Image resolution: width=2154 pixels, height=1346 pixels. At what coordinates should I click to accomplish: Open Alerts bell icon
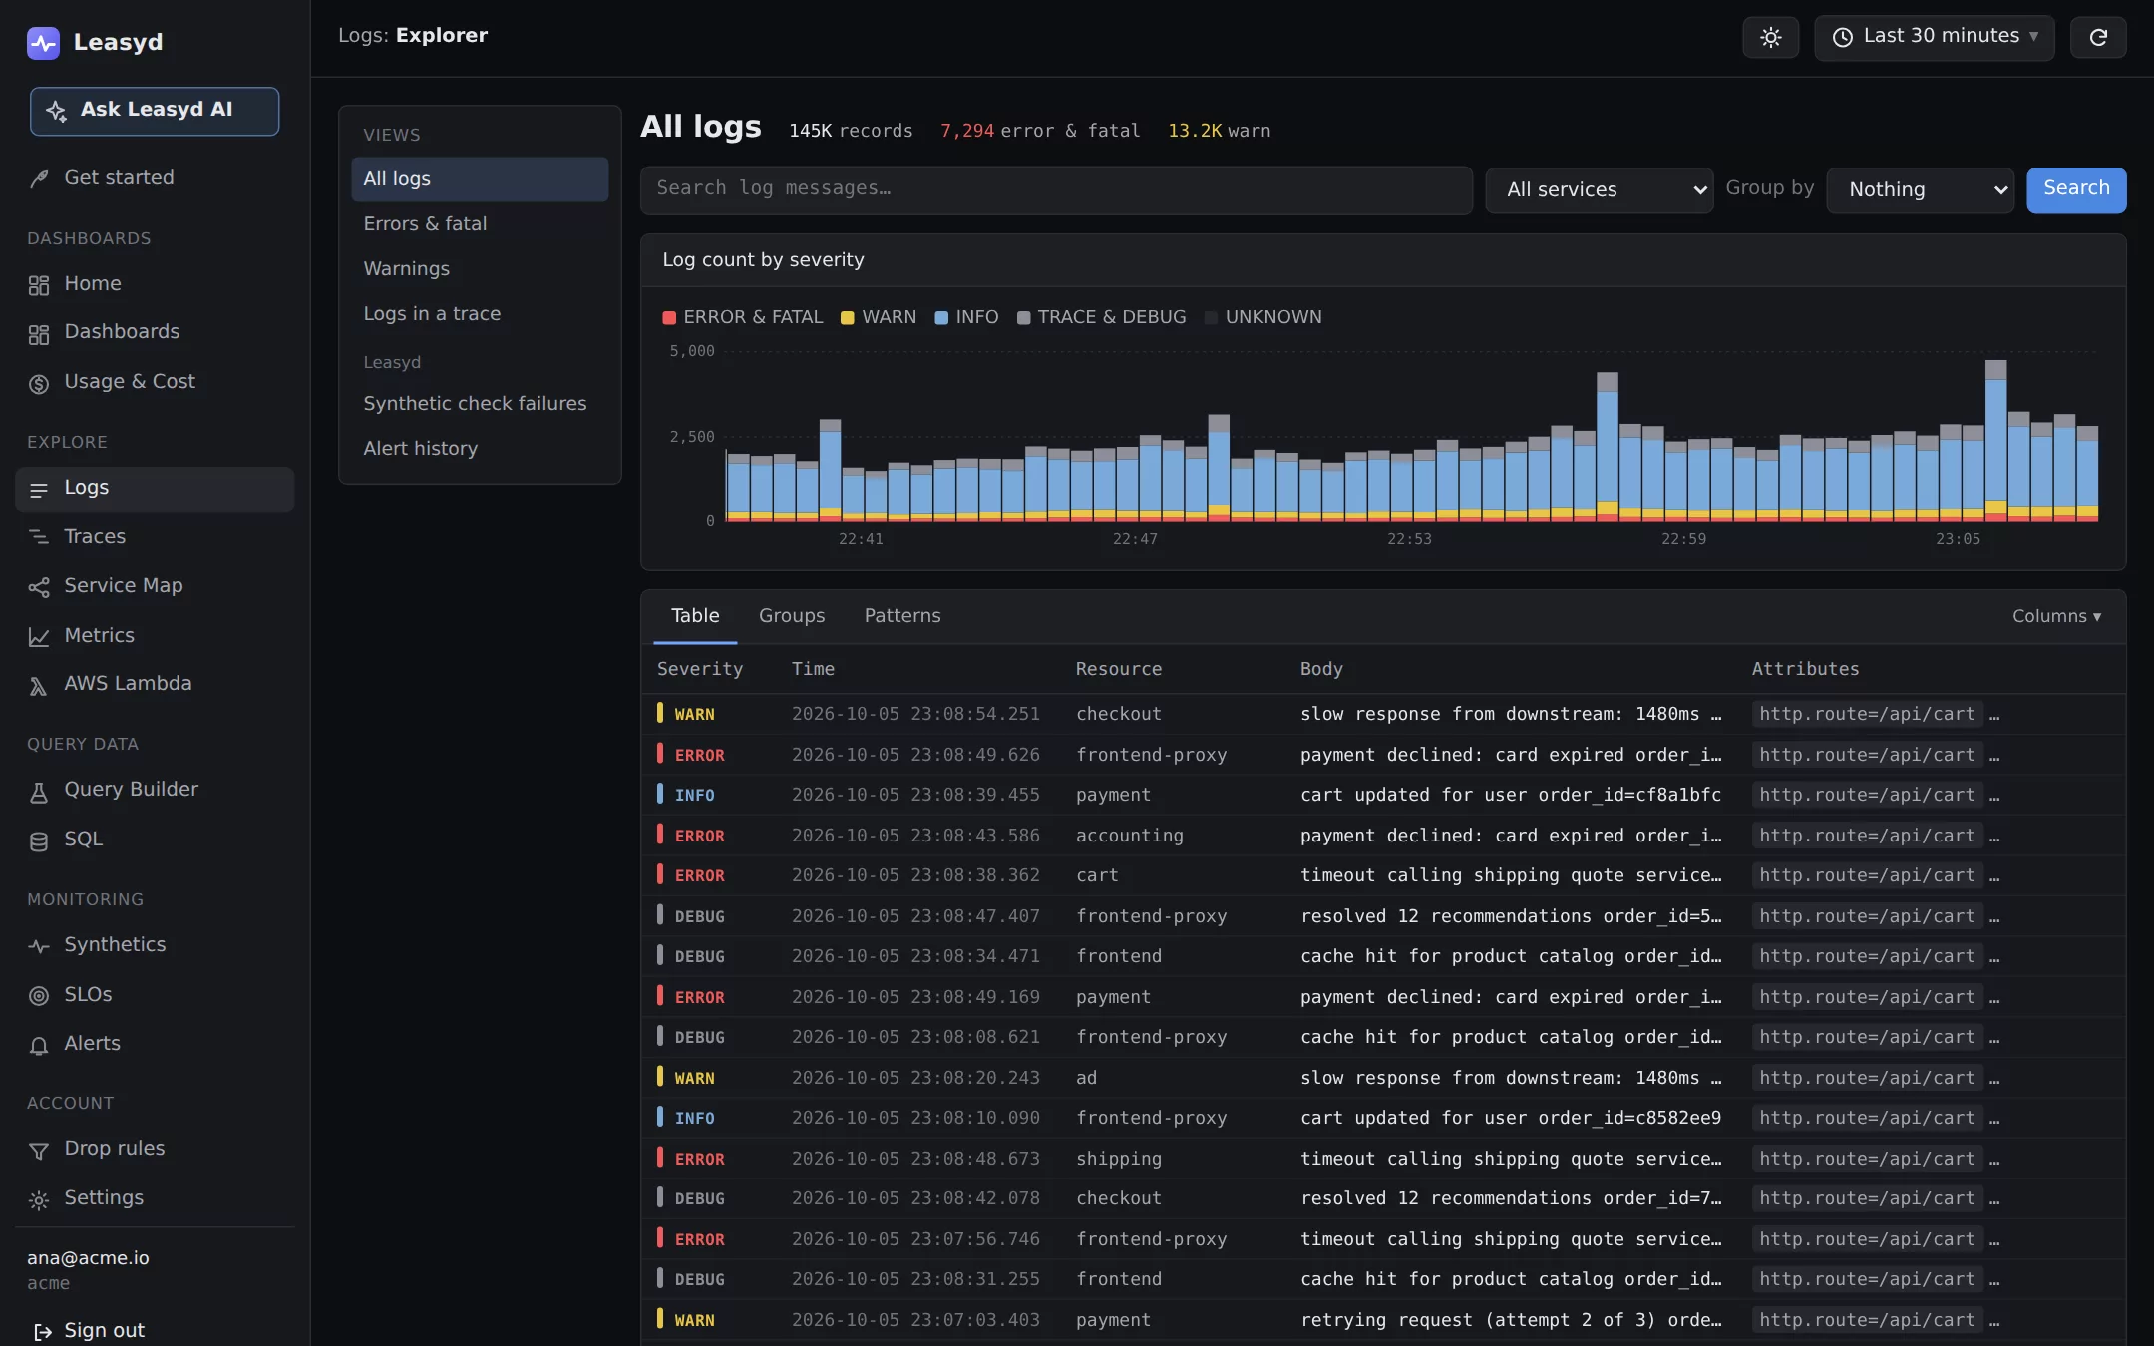point(39,1045)
